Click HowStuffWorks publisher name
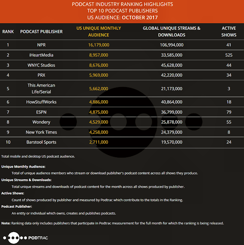 (41, 102)
